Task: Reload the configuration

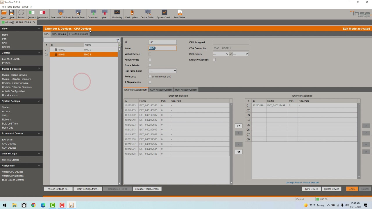Action: coord(21,12)
